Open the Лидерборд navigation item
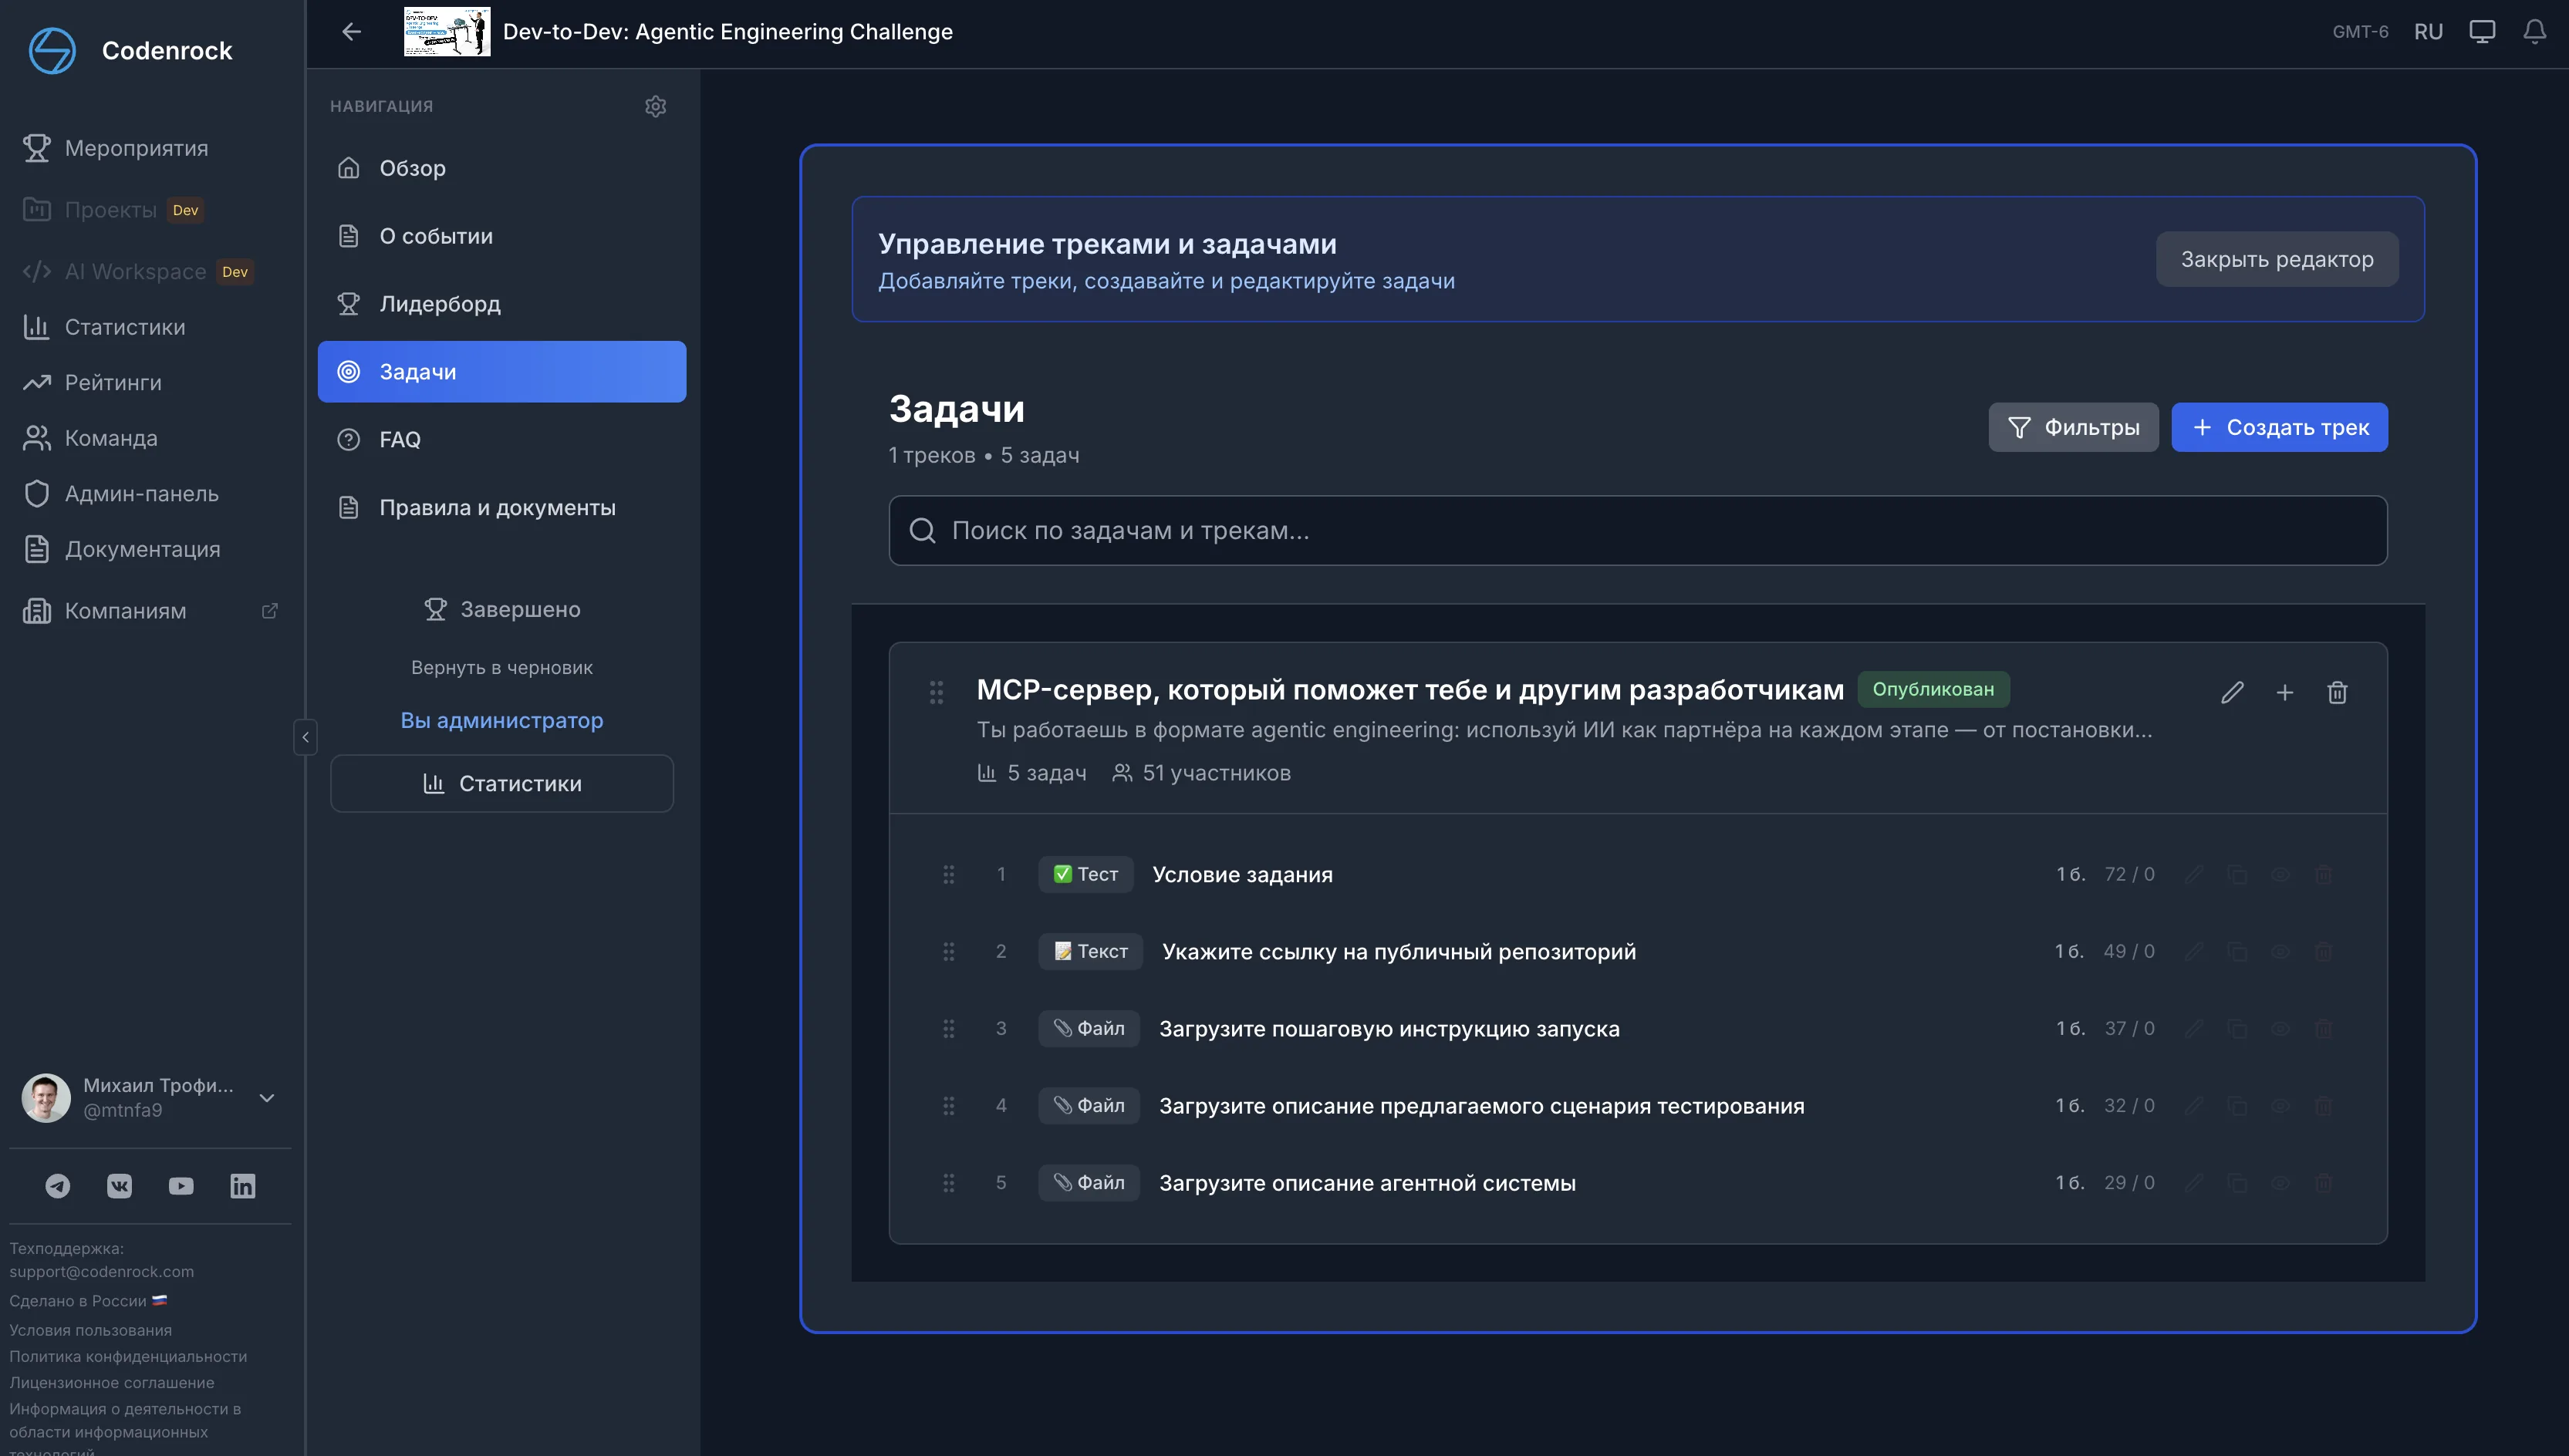This screenshot has width=2569, height=1456. (x=441, y=304)
